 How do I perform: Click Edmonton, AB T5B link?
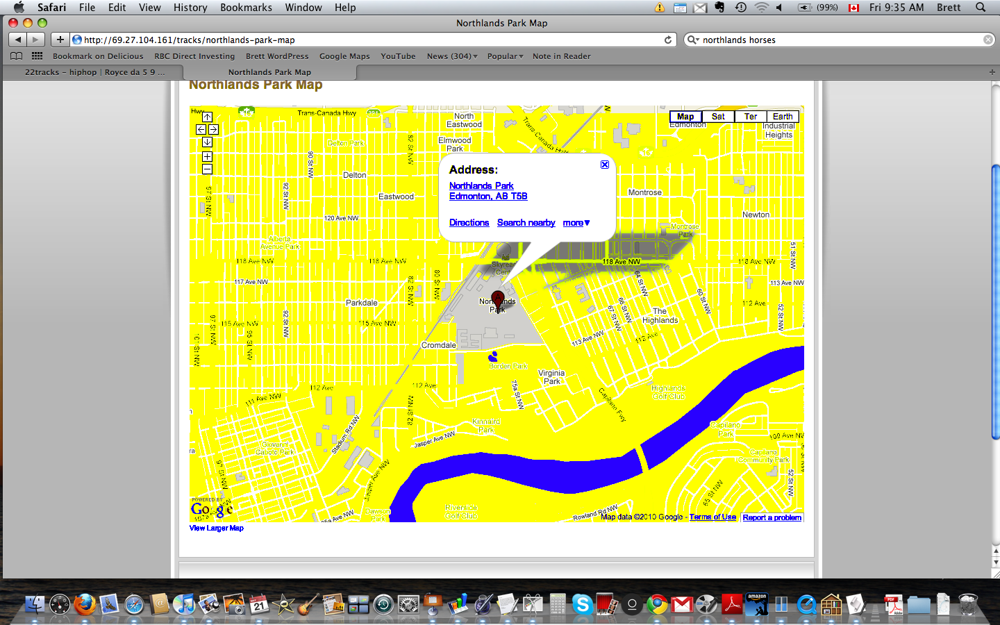pos(488,197)
